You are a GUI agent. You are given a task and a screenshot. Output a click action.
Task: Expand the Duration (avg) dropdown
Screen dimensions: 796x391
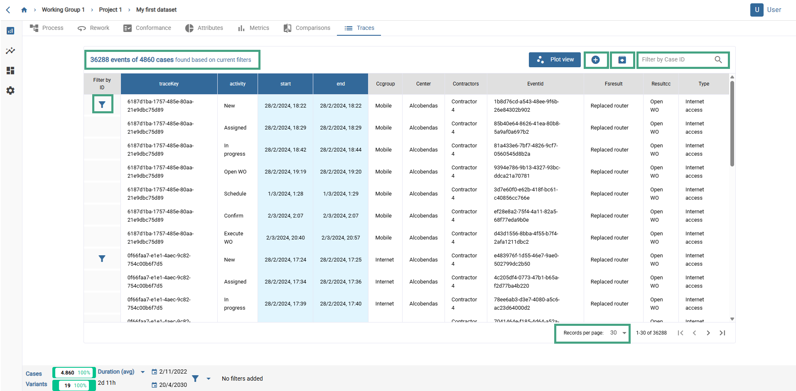click(x=142, y=372)
